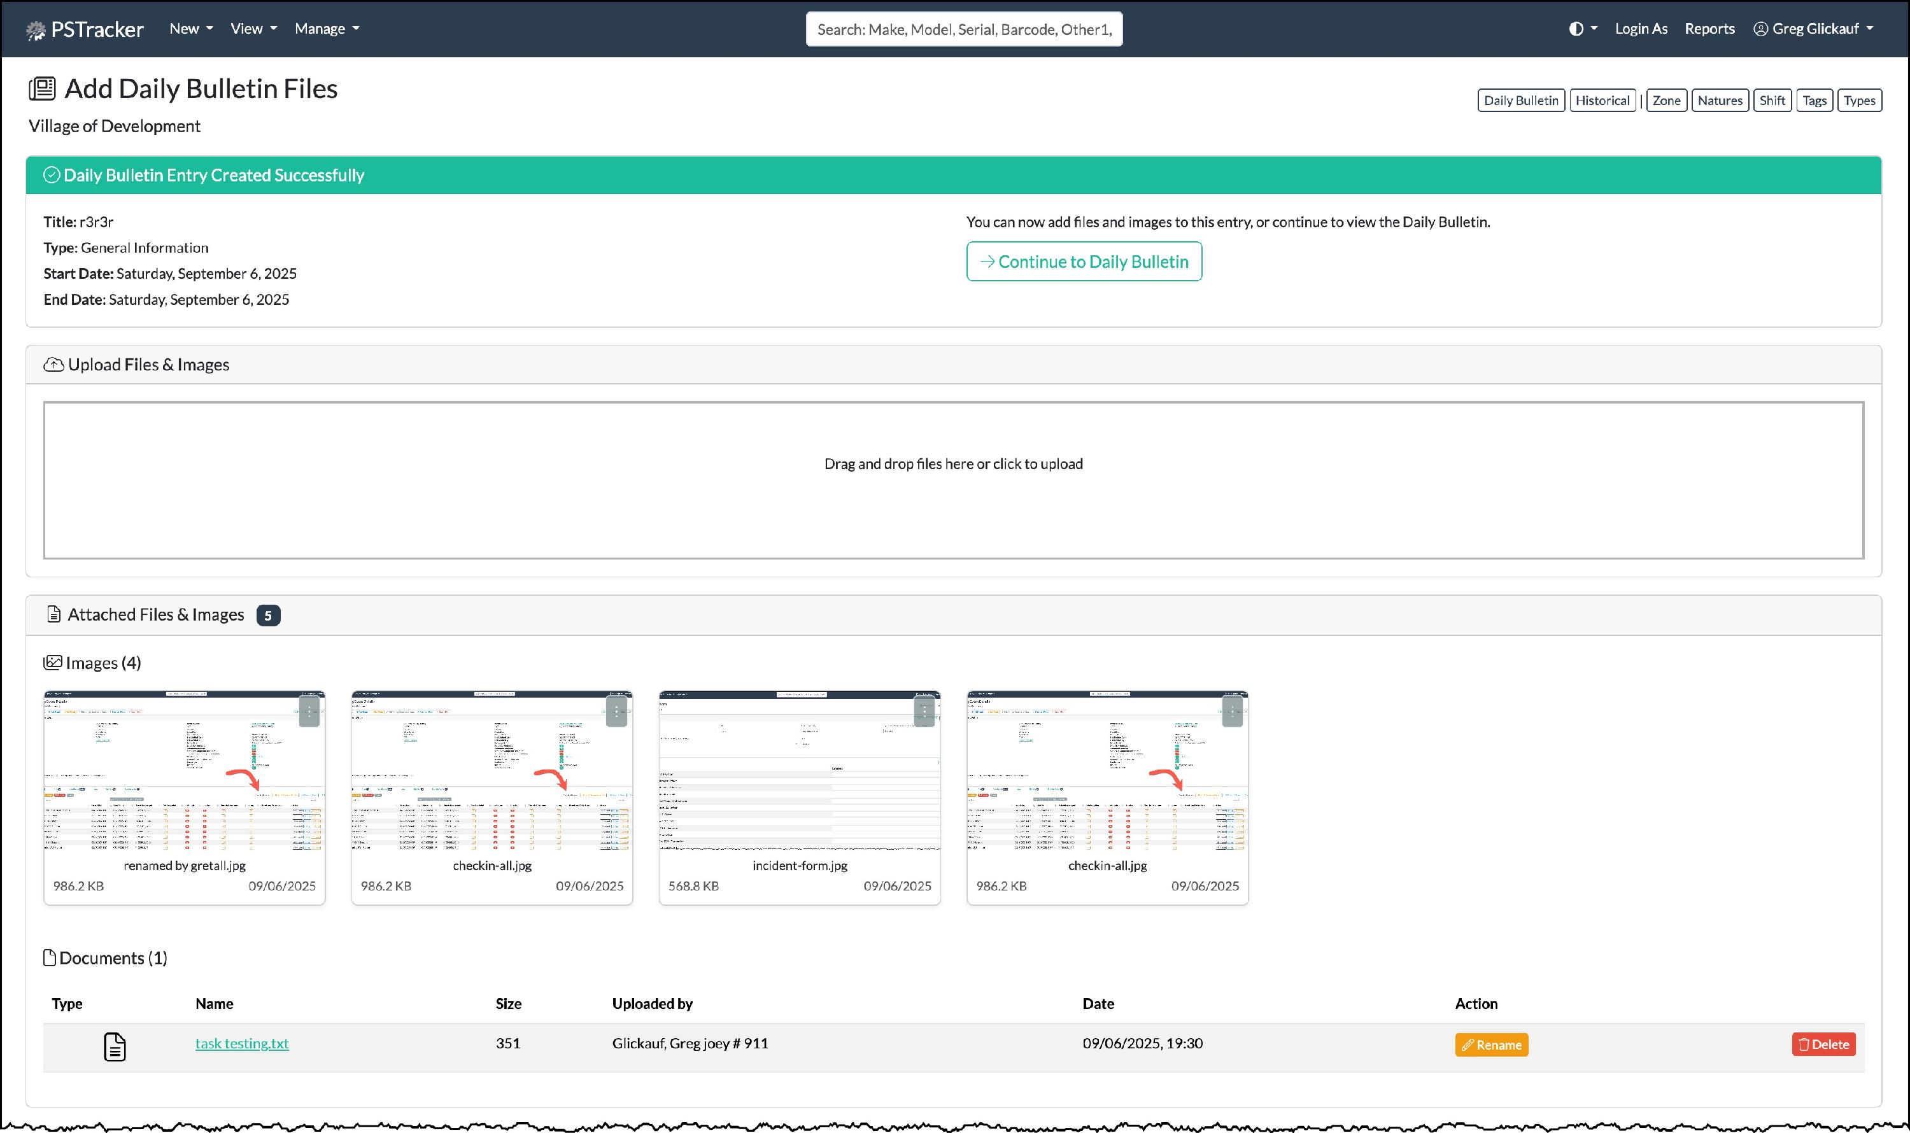The height and width of the screenshot is (1133, 1910).
Task: Click the user avatar icon beside Greg Glickauf
Action: (1760, 29)
